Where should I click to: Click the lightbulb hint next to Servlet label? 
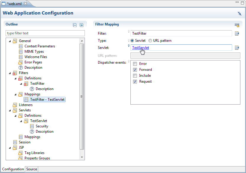click(x=129, y=46)
